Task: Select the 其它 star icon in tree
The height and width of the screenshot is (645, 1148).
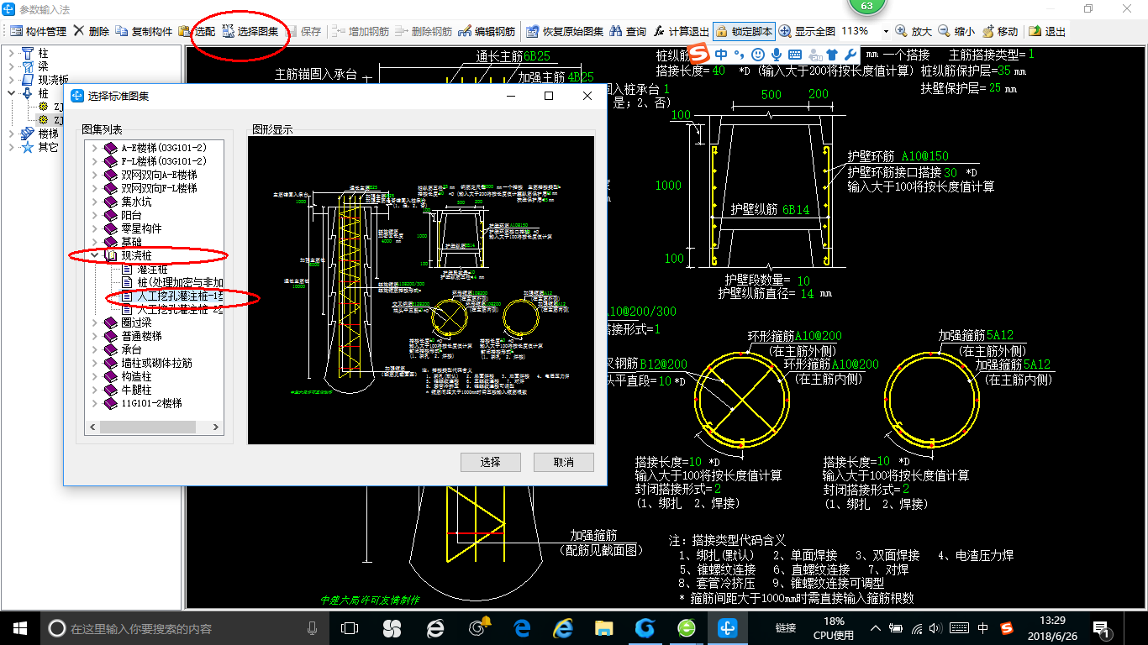Action: pyautogui.click(x=28, y=147)
